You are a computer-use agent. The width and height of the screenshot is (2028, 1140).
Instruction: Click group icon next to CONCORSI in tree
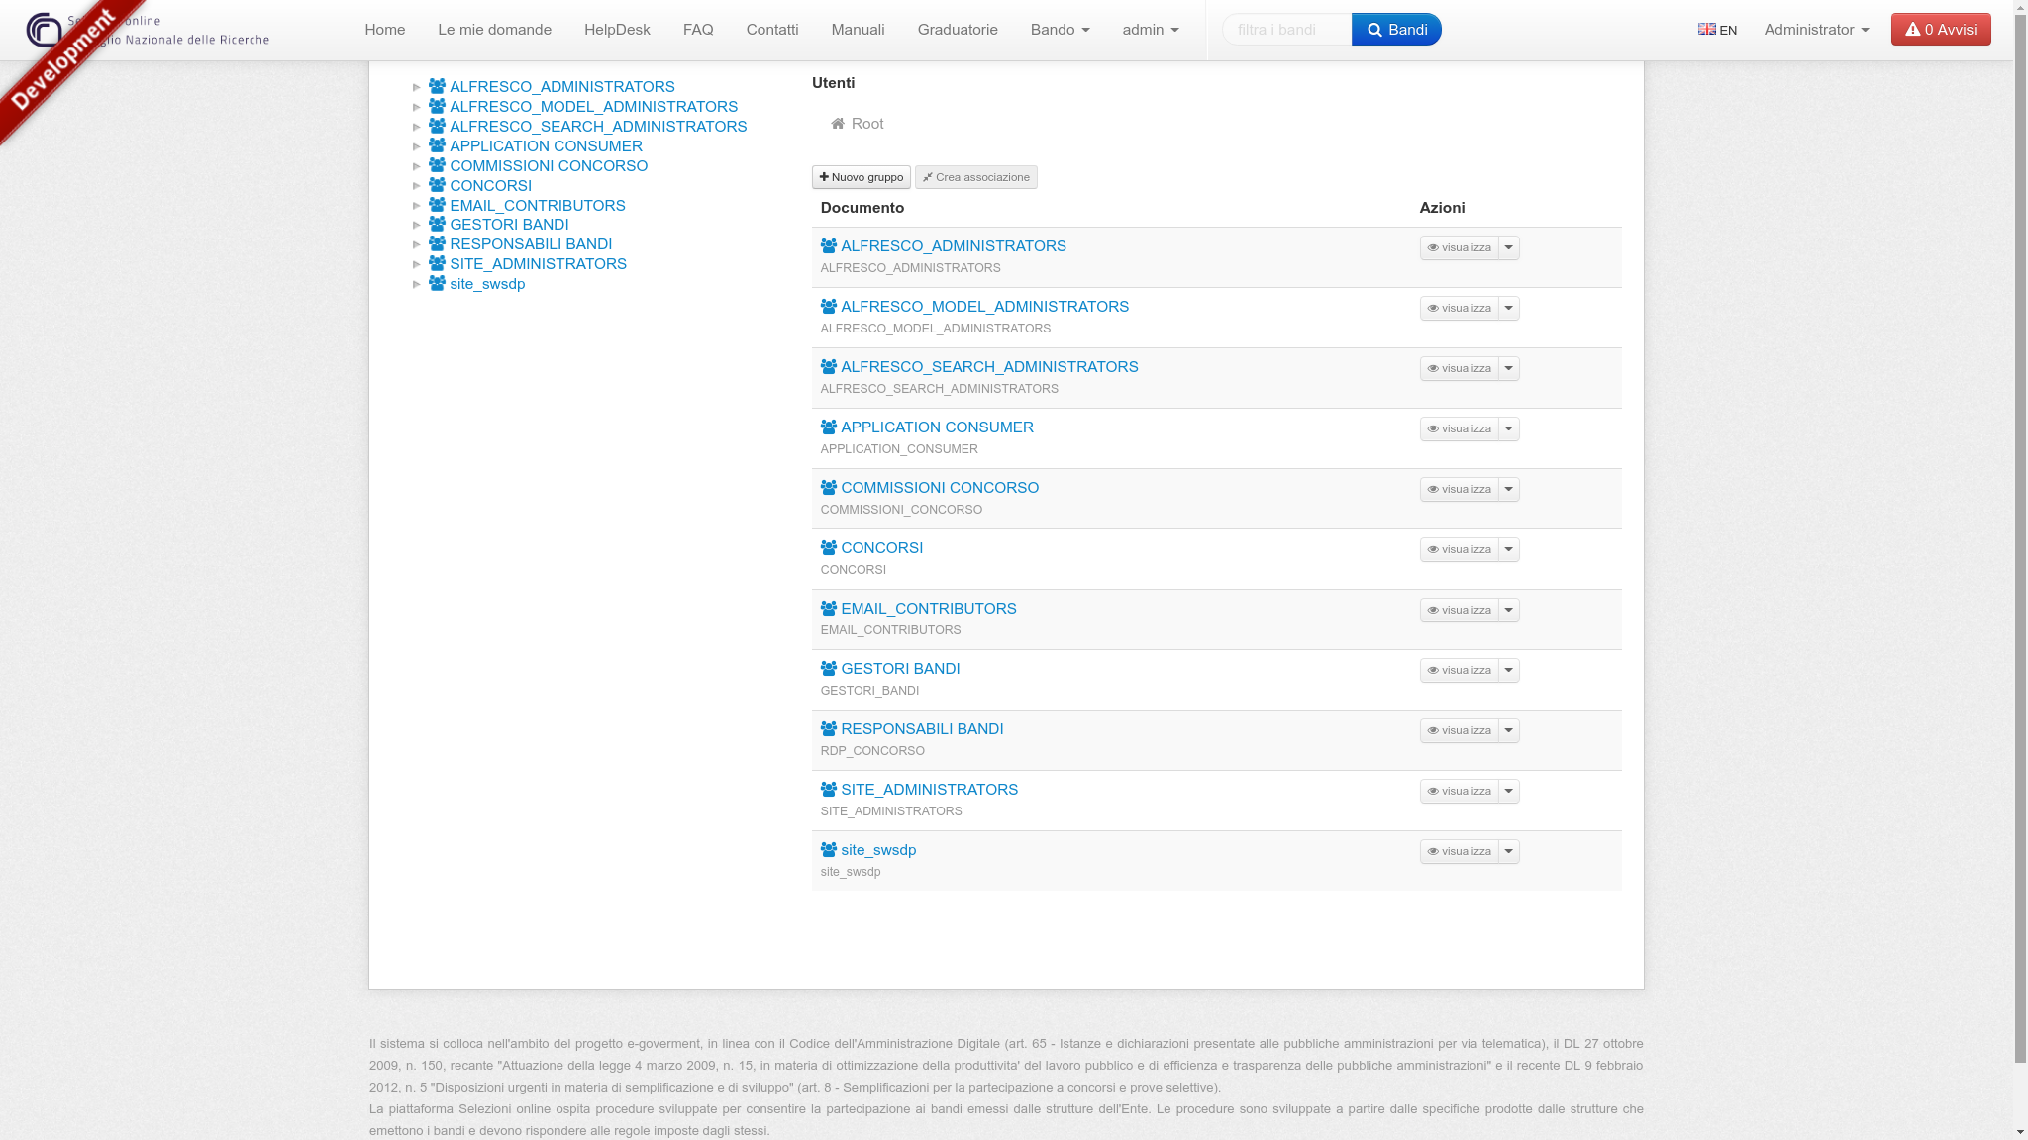(437, 185)
